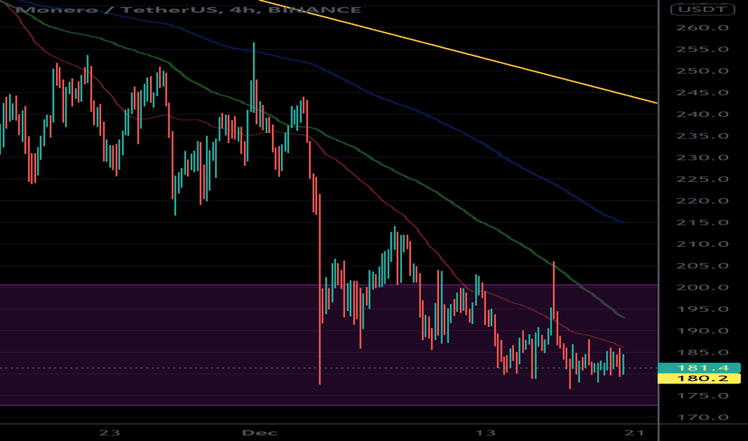Select the 210.0 price axis label
Image resolution: width=748 pixels, height=441 pixels.
[x=702, y=244]
